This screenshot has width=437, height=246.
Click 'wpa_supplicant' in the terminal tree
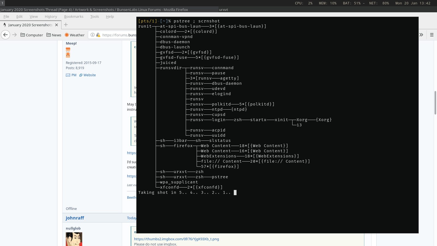[x=179, y=182]
